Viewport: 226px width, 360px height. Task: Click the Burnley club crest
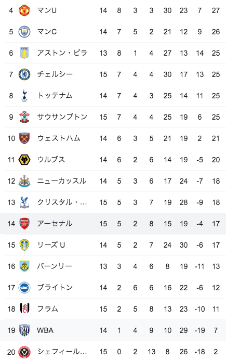pyautogui.click(x=24, y=266)
